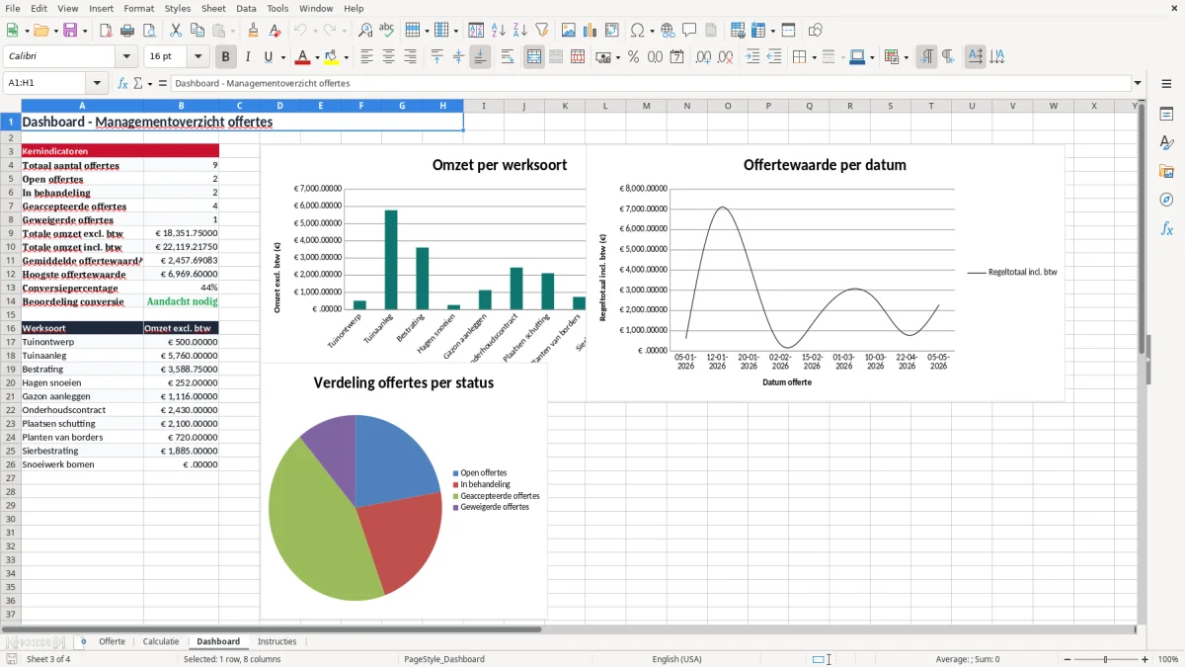This screenshot has height=667, width=1185.
Task: Click the English (USA) language status field
Action: pos(677,659)
